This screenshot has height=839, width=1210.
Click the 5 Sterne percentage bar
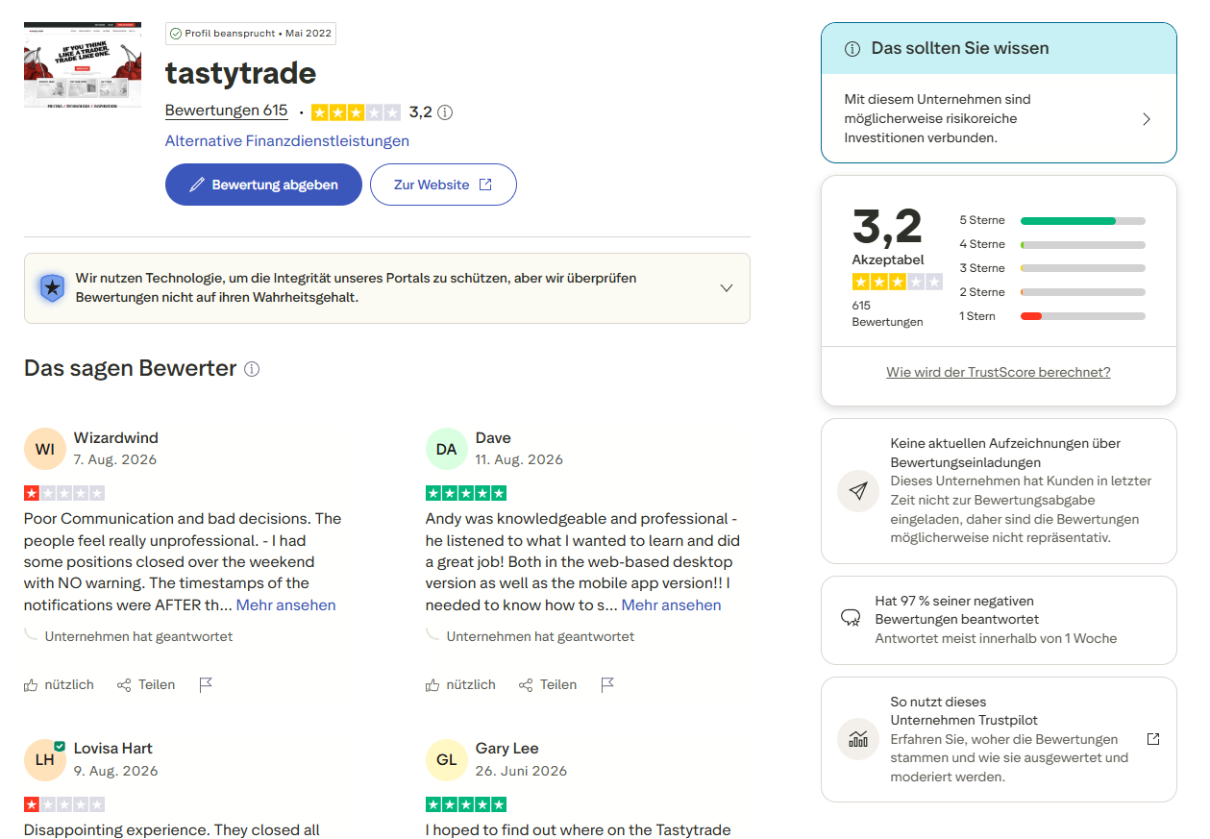(1083, 220)
